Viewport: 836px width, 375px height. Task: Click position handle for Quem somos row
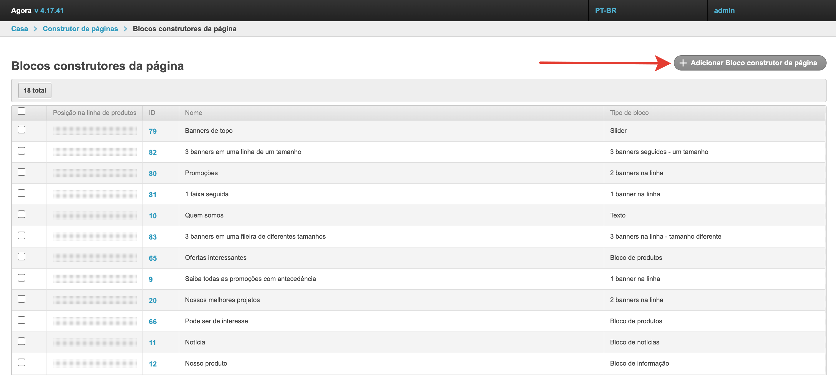pos(95,215)
